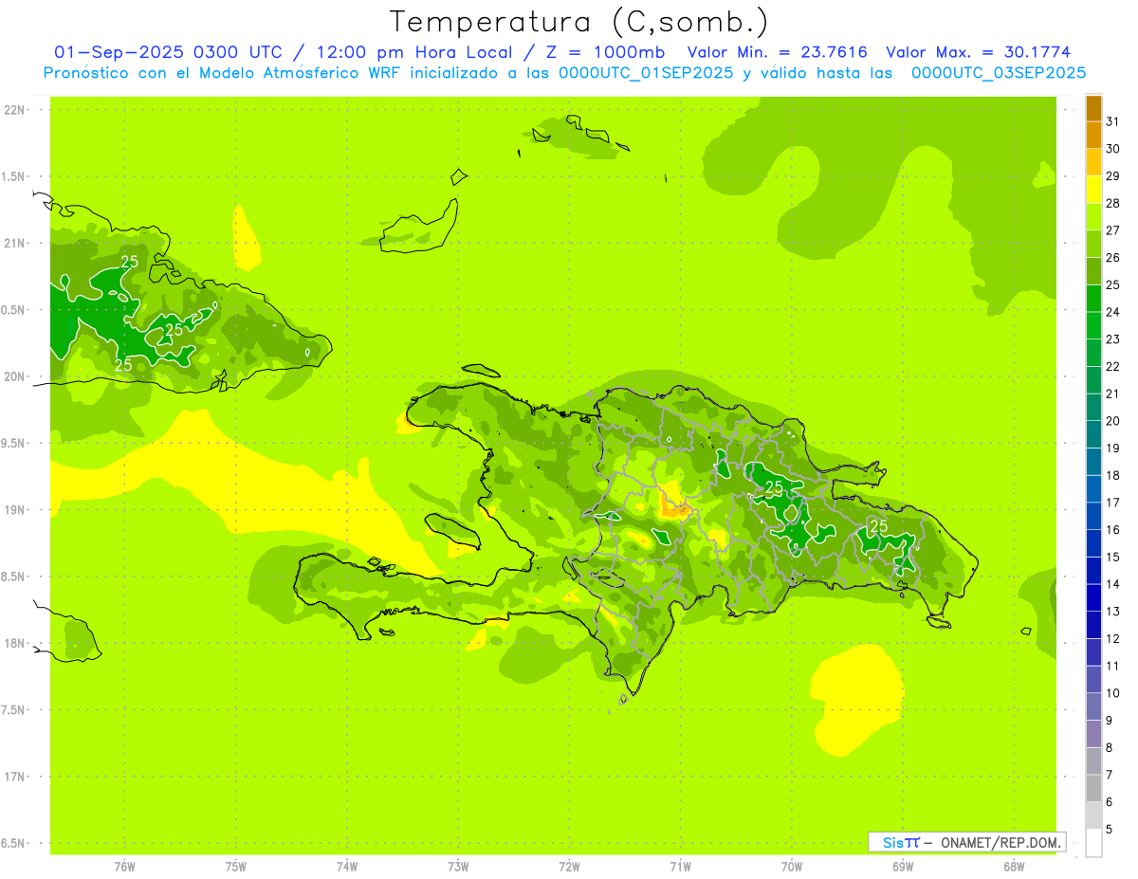The height and width of the screenshot is (879, 1138).
Task: Click the '6.5N' latitude axis label
Action: (x=14, y=844)
